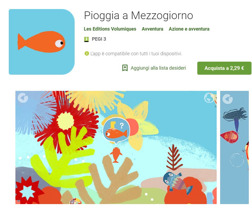Screen dimensions: 252x207
Task: Open the Avventura category link
Action: (152, 29)
